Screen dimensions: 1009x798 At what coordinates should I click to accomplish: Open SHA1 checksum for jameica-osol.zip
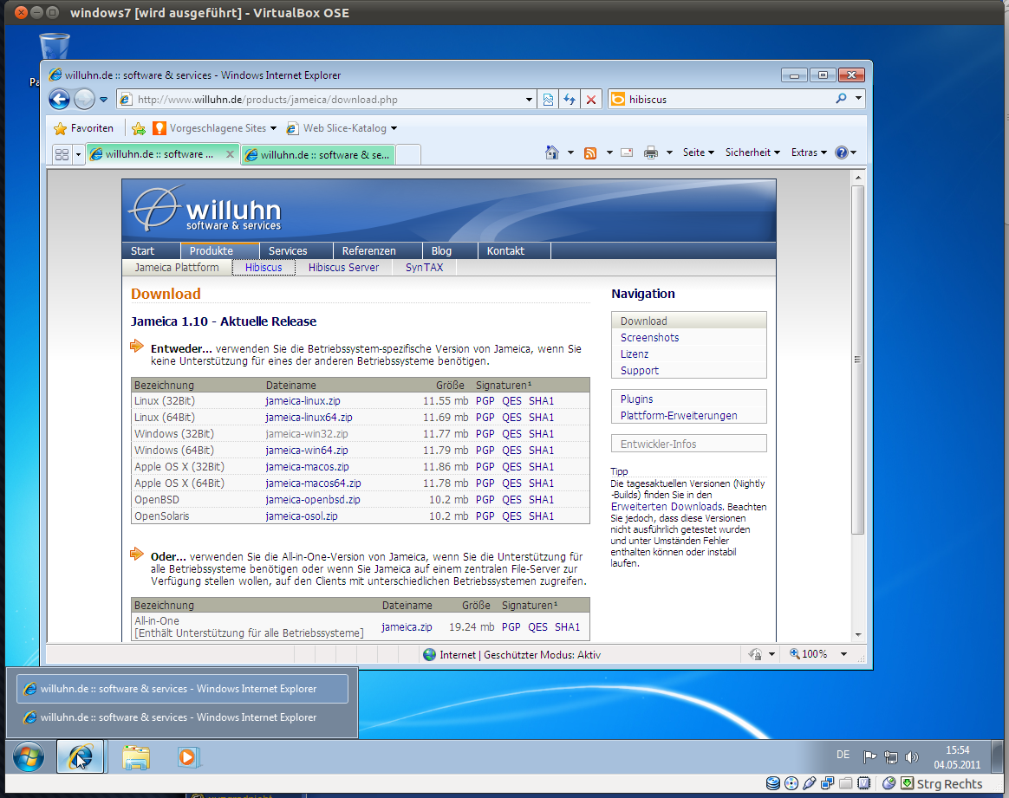tap(541, 516)
